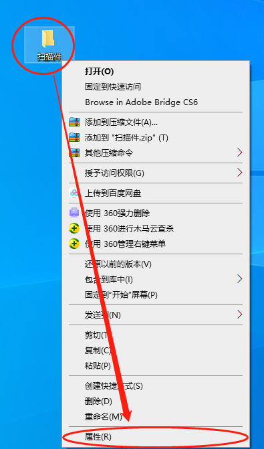Viewport: 264px width, 449px height.
Task: Click 360 icon beside 使用 360进行木马云查杀
Action: pyautogui.click(x=74, y=228)
